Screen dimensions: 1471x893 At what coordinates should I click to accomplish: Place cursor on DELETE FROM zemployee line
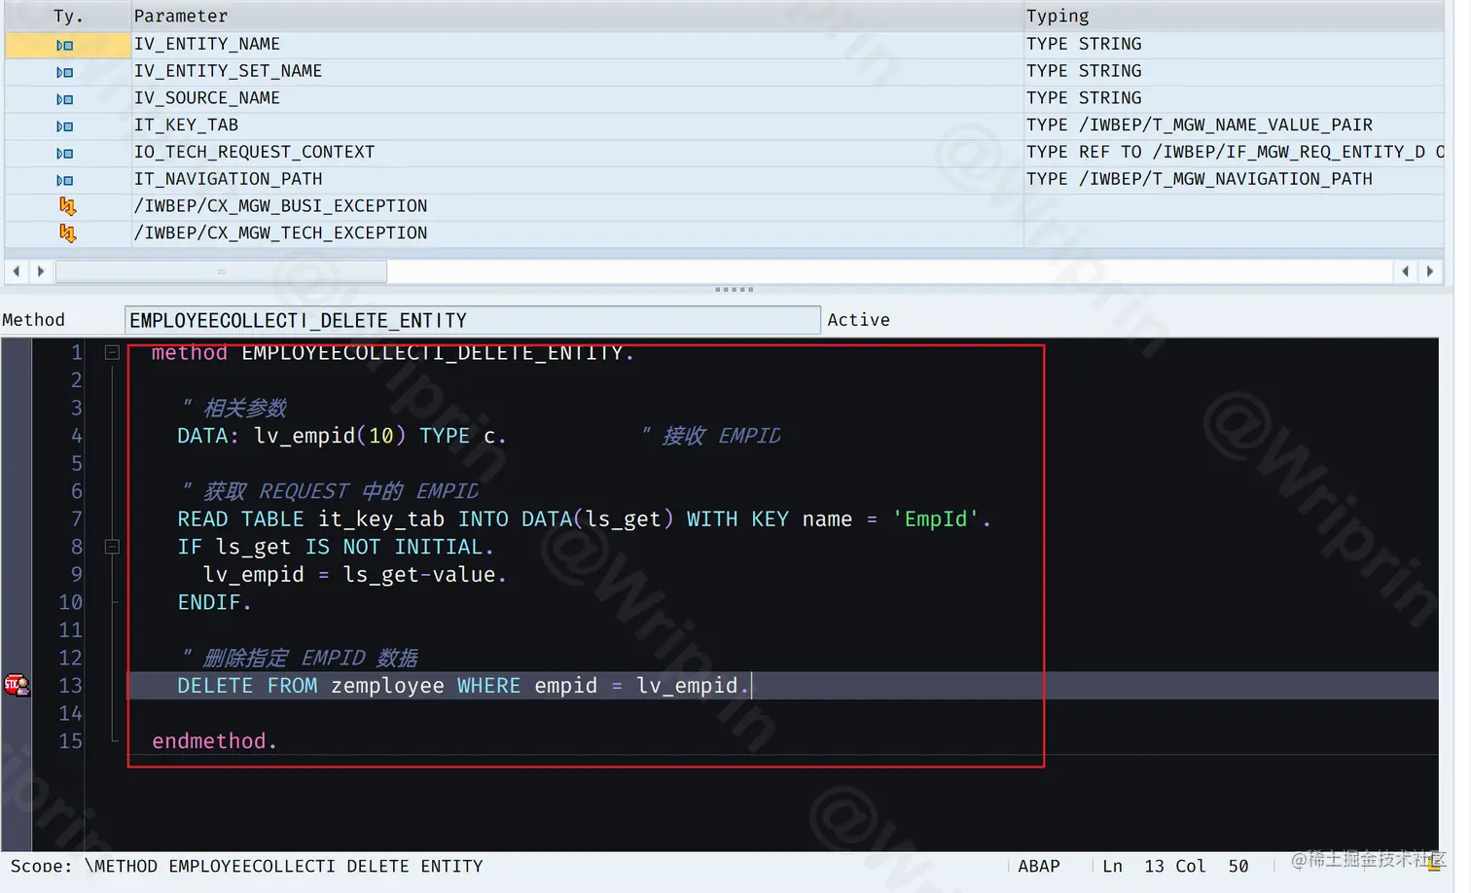(x=463, y=686)
